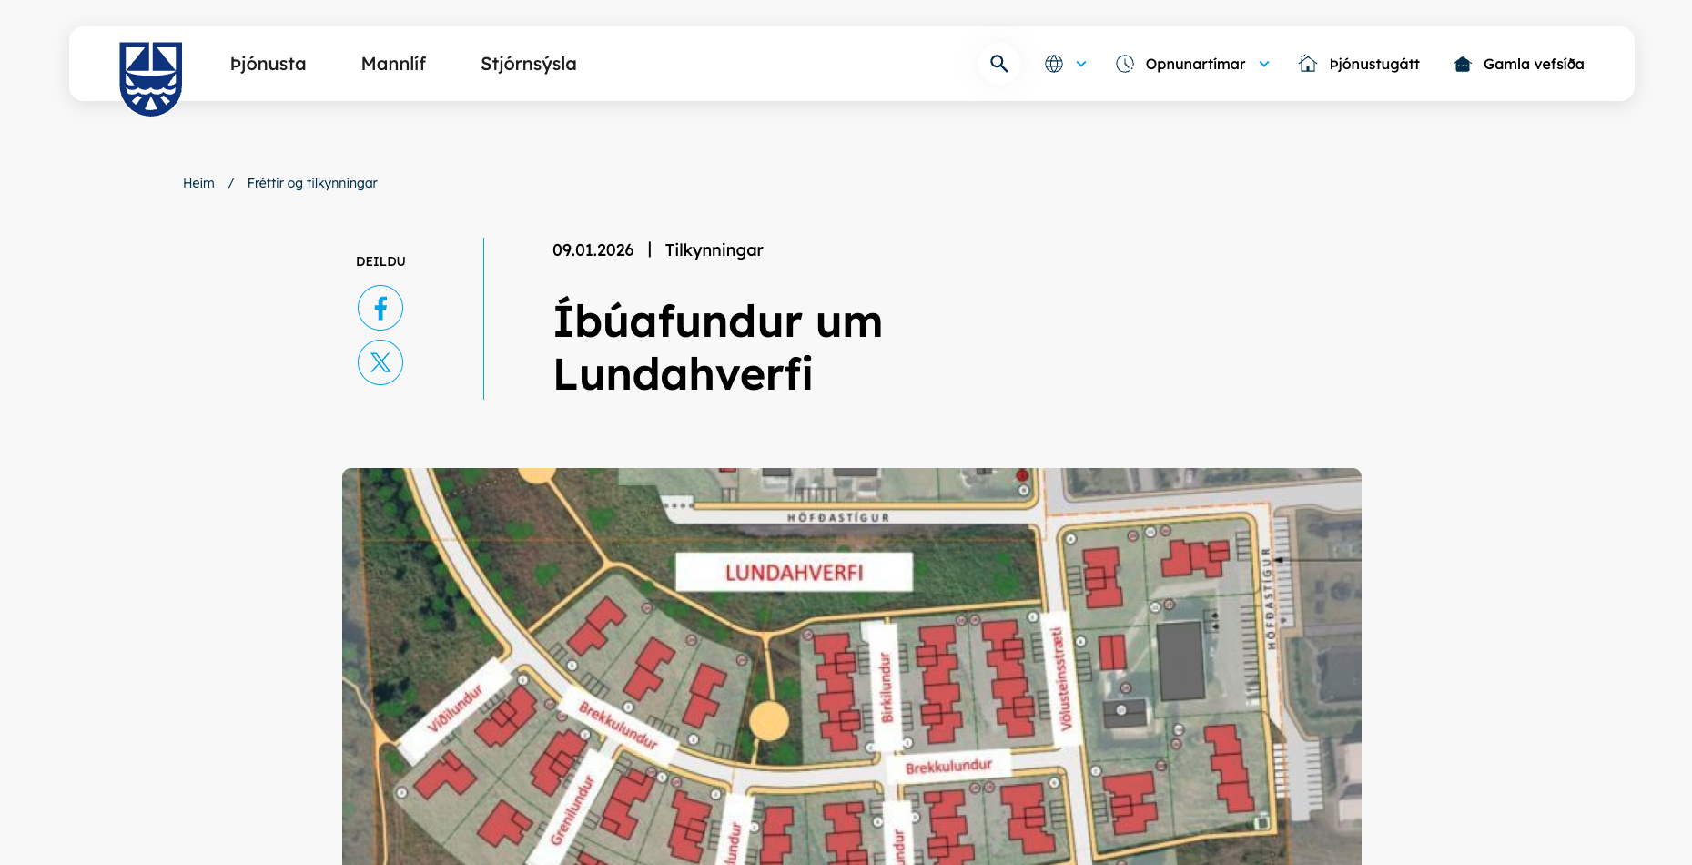The height and width of the screenshot is (865, 1692).
Task: Share article on Facebook
Action: [x=380, y=308]
